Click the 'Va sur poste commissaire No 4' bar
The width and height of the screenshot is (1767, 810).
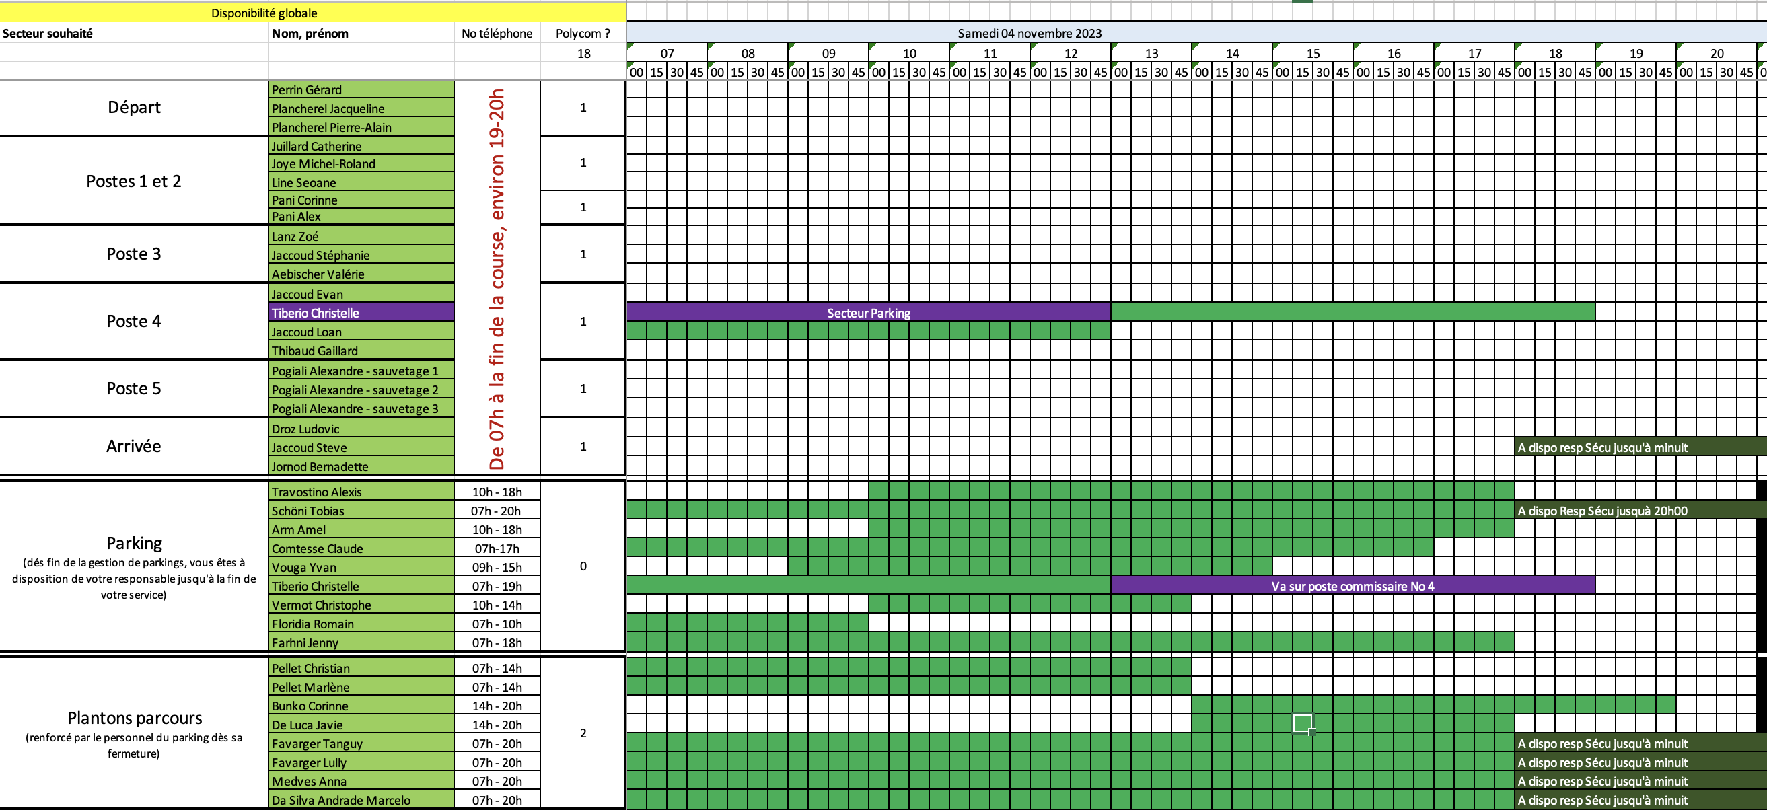click(x=1352, y=586)
